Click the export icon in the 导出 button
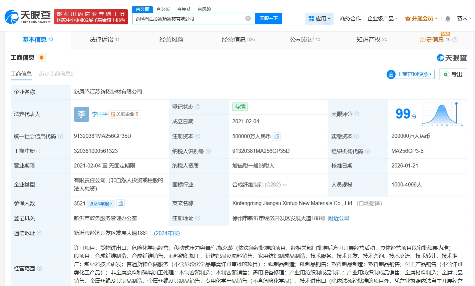Image resolution: width=475 pixels, height=286 pixels. (x=447, y=74)
